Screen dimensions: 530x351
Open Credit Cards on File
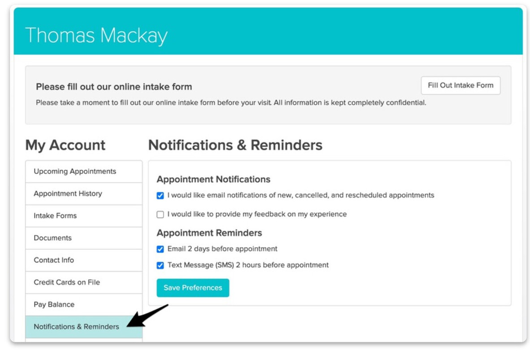click(x=67, y=282)
